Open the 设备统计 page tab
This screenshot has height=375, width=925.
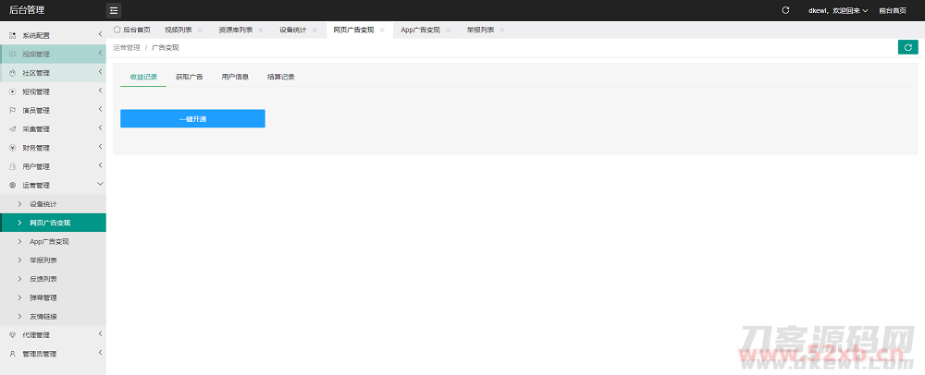(x=293, y=30)
